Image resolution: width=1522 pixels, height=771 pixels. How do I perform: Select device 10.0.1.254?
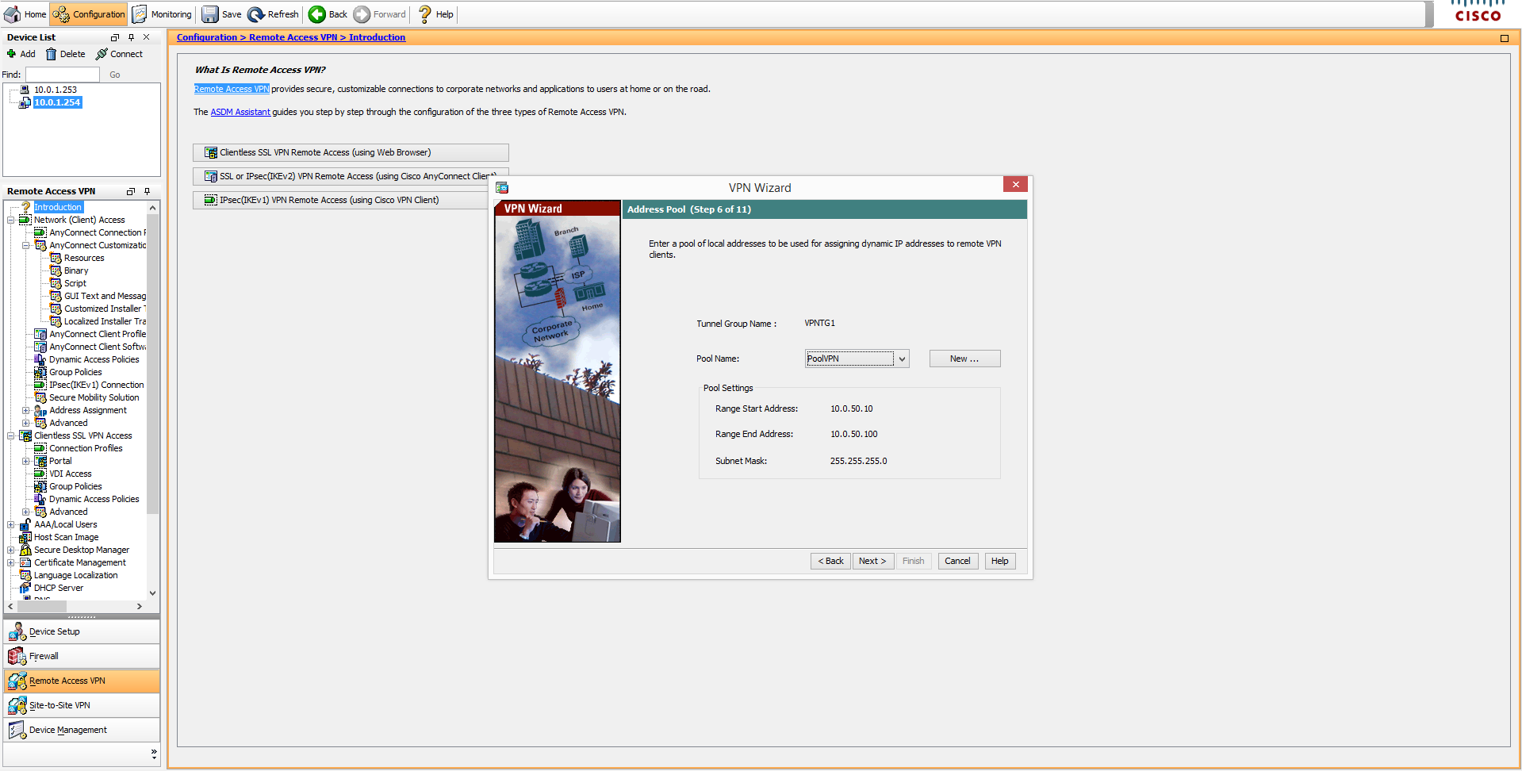(x=57, y=102)
